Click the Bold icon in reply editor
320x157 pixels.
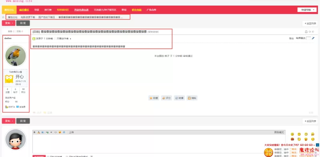point(34,132)
